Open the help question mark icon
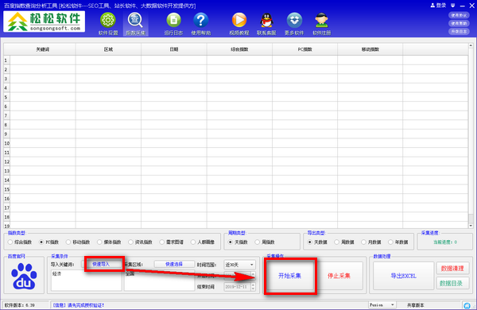This screenshot has width=477, height=310. [x=201, y=21]
